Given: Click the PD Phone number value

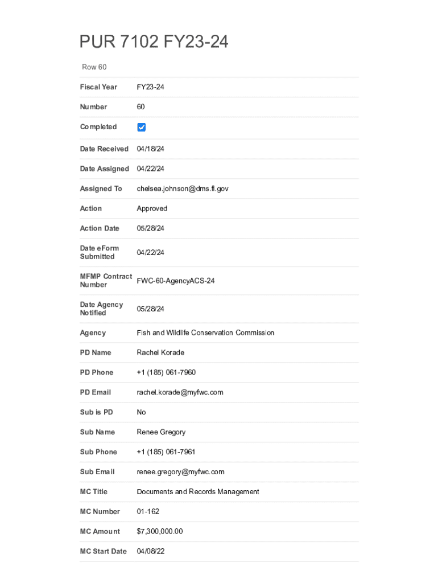Looking at the screenshot, I should click(166, 372).
